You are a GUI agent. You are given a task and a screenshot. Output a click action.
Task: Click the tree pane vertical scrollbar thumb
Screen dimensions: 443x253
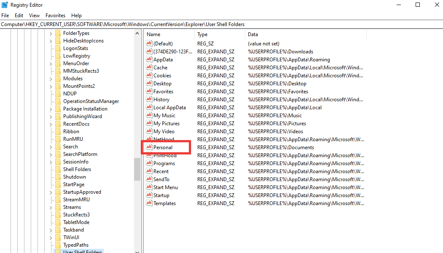(x=137, y=169)
